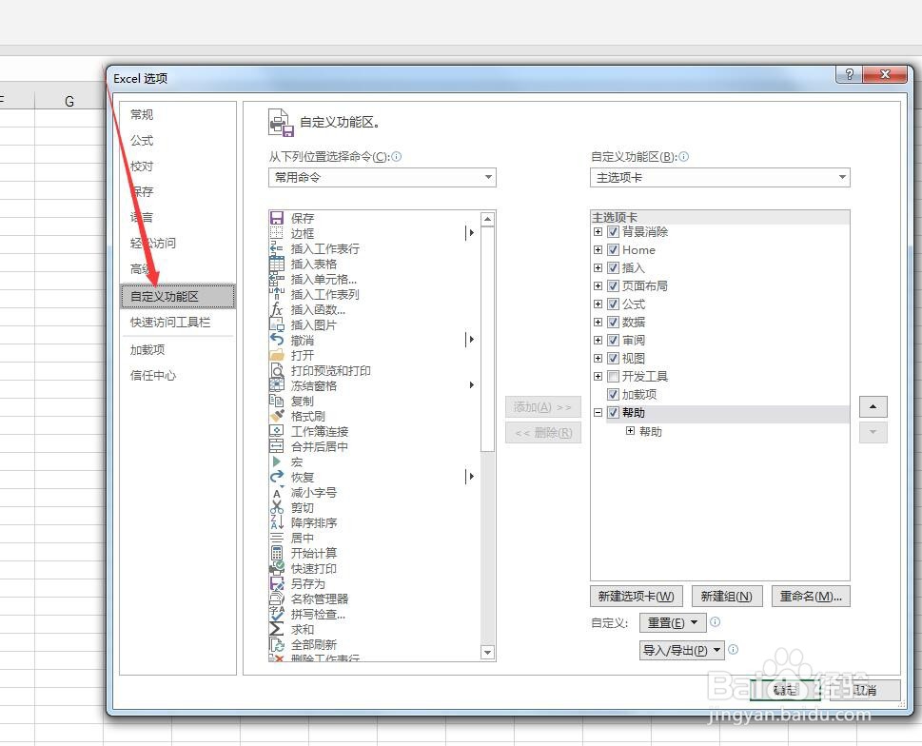The width and height of the screenshot is (922, 746).
Task: Collapse the checked 帮助 tab node
Action: (598, 413)
